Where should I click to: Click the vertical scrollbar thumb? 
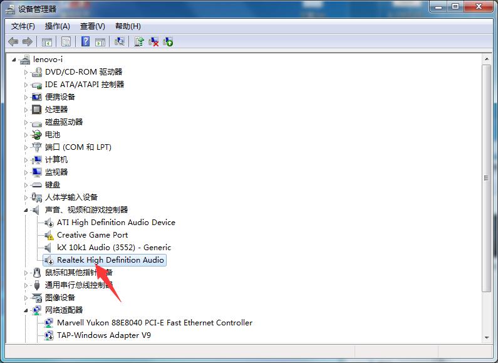(x=486, y=178)
